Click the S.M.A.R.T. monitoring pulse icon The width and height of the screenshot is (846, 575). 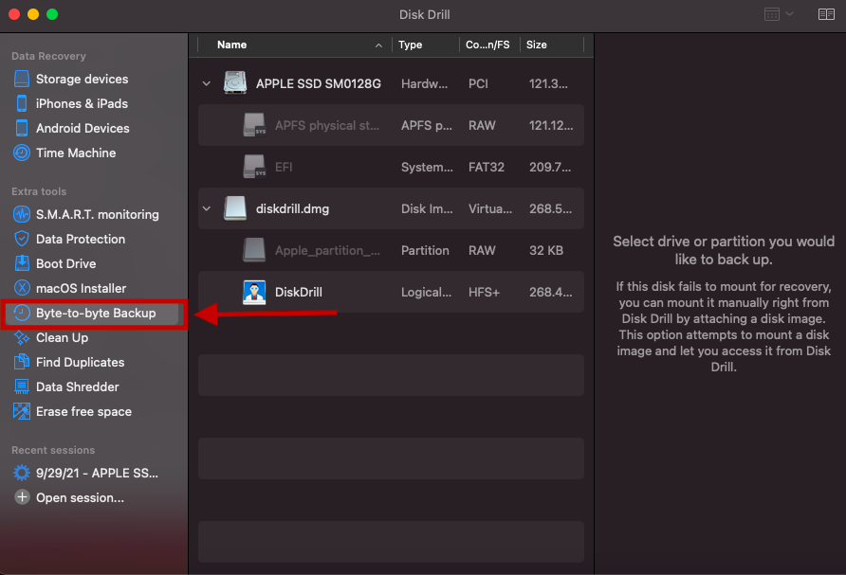22,214
